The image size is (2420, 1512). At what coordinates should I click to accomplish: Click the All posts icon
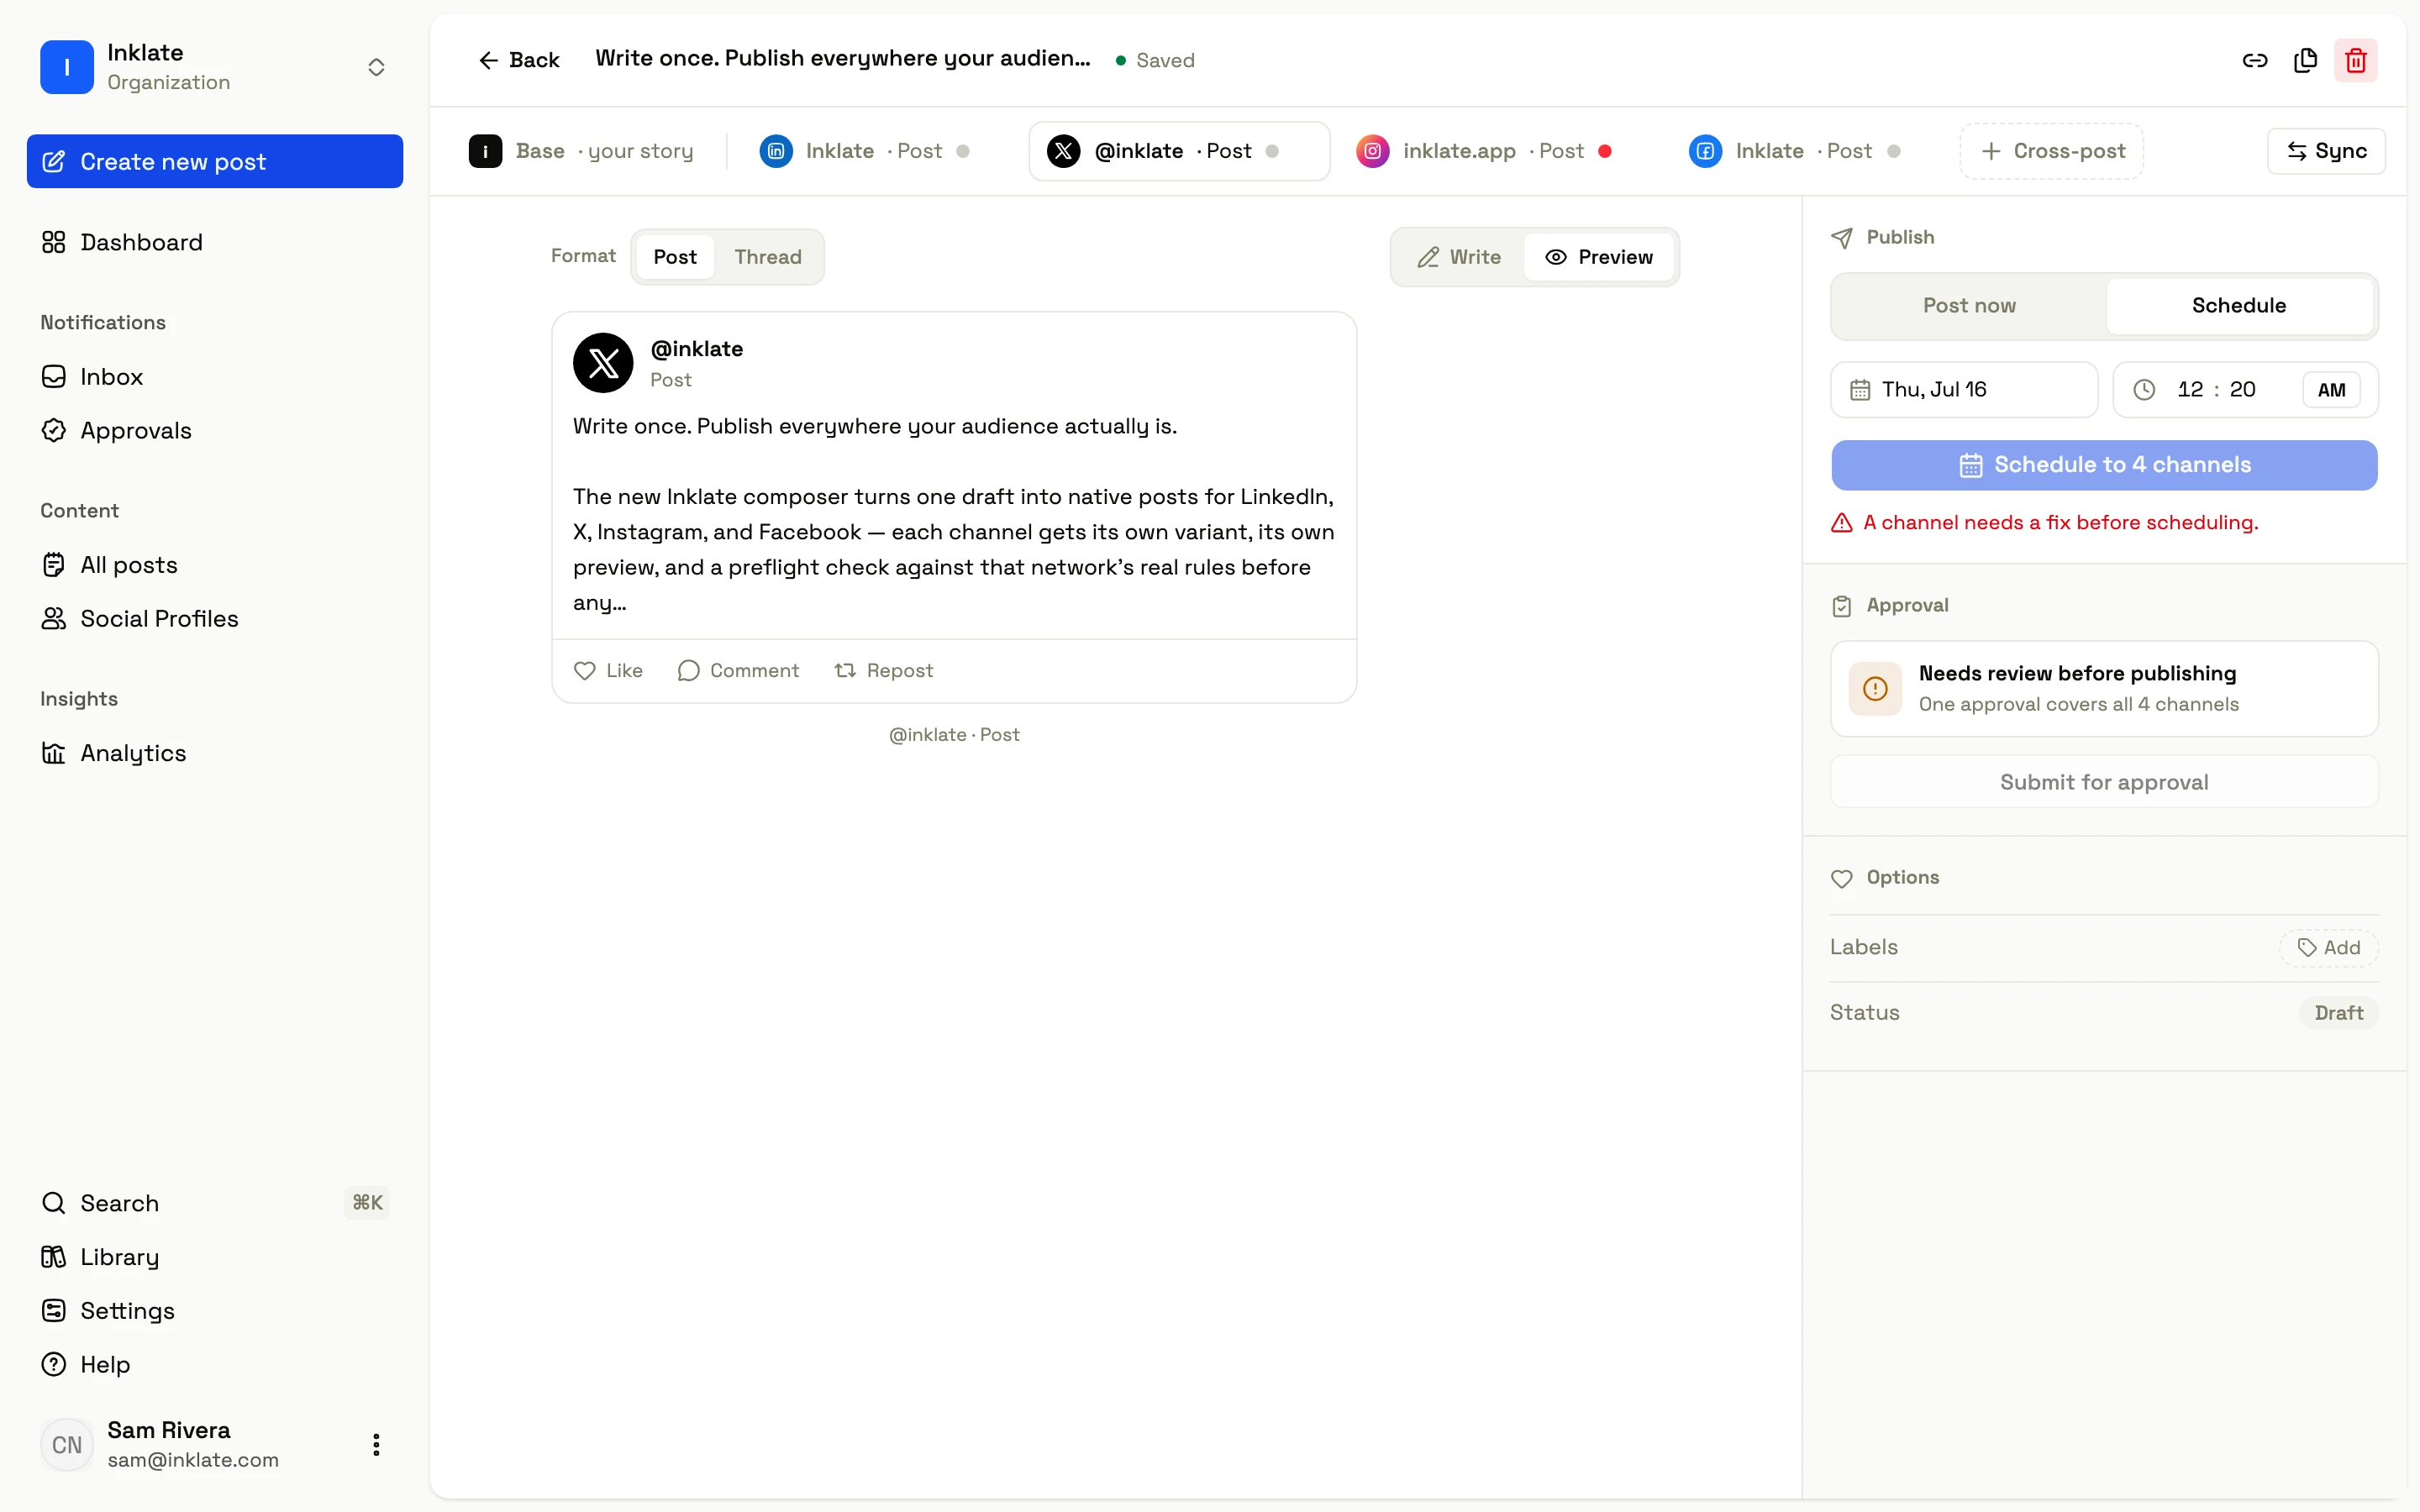click(x=54, y=565)
